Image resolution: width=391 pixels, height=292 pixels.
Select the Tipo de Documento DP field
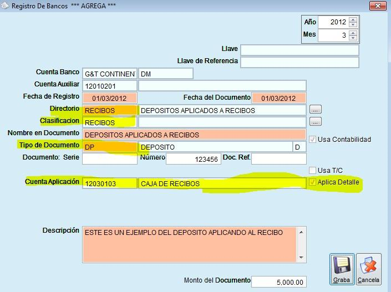[109, 147]
